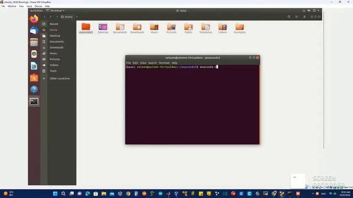Open the terminal Help menu
This screenshot has width=353, height=198.
pos(174,63)
